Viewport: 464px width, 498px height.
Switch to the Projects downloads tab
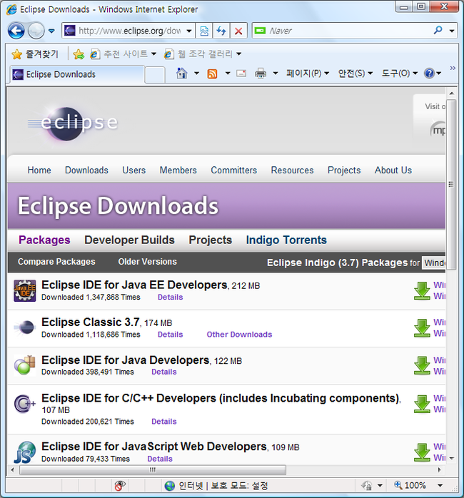210,240
